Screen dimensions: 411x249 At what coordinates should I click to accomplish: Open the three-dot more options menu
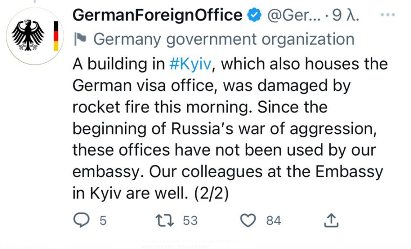pos(388,15)
